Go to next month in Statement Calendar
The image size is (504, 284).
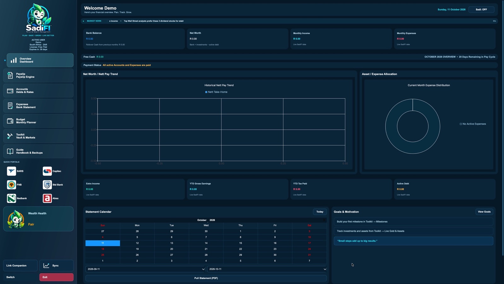tap(324, 220)
